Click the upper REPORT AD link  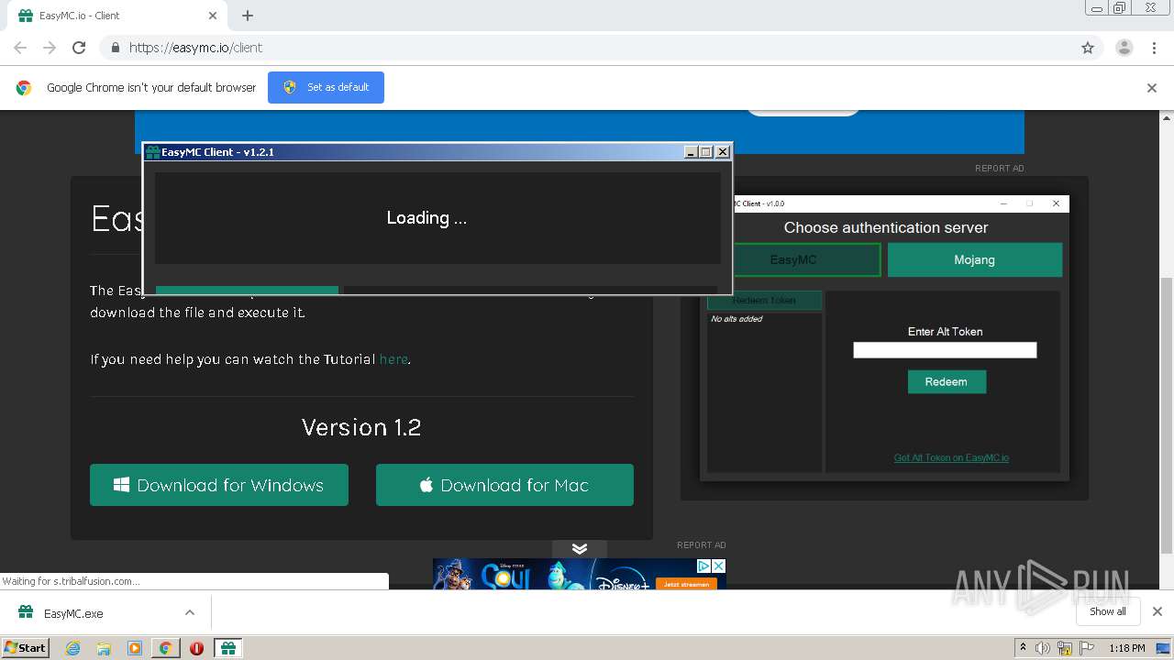(x=1000, y=169)
